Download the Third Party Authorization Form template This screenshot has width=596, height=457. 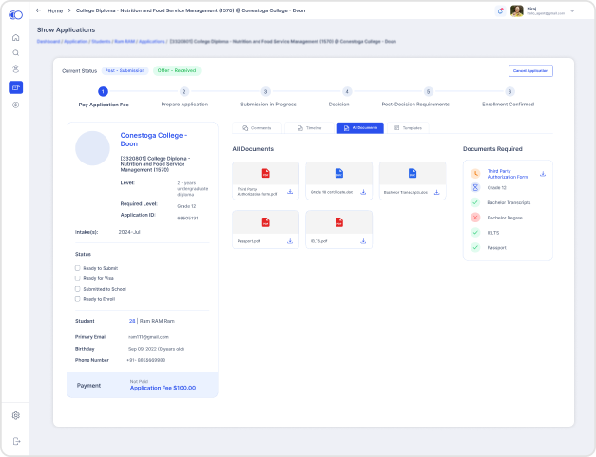[x=542, y=174]
